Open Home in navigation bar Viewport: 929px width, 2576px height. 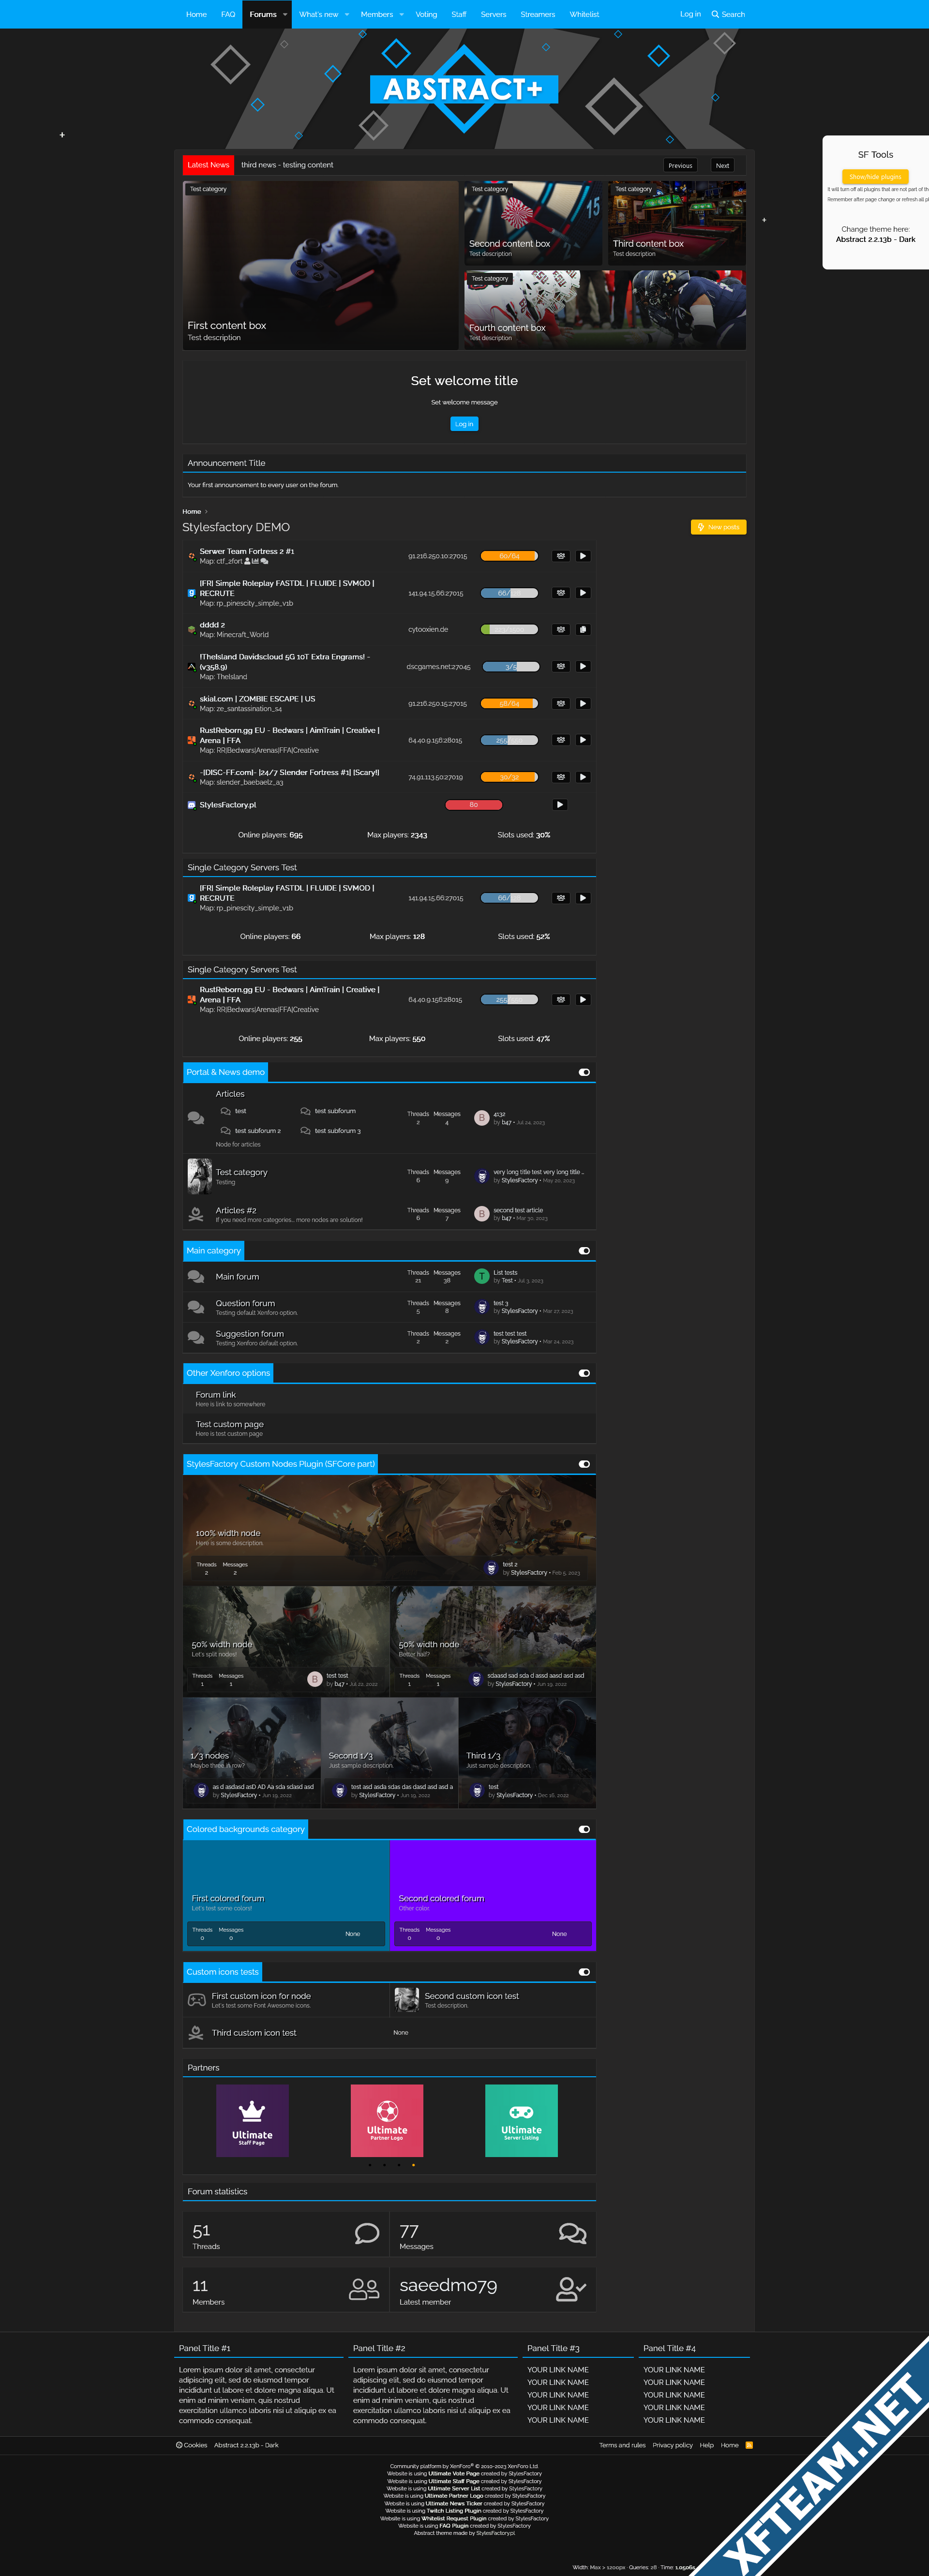pyautogui.click(x=196, y=14)
